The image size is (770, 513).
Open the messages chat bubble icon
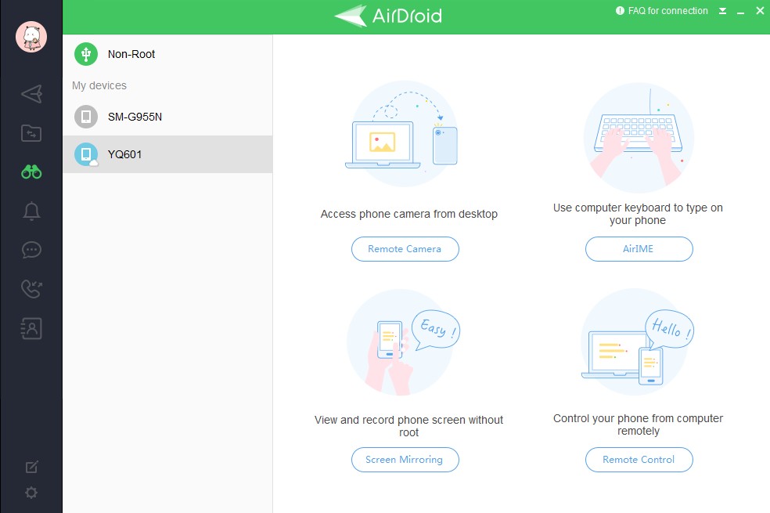[x=31, y=250]
